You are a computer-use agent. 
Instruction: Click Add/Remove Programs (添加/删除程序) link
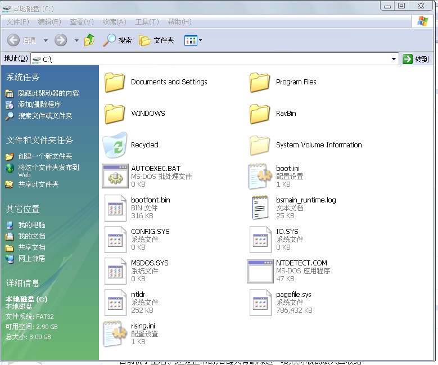coord(39,104)
